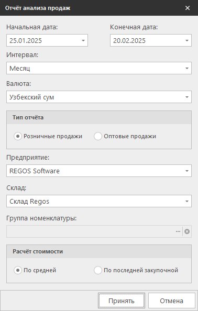Viewport: 198px width, 311px height.
Task: Close the Отчёт анализа продаж dialog
Action: [188, 8]
